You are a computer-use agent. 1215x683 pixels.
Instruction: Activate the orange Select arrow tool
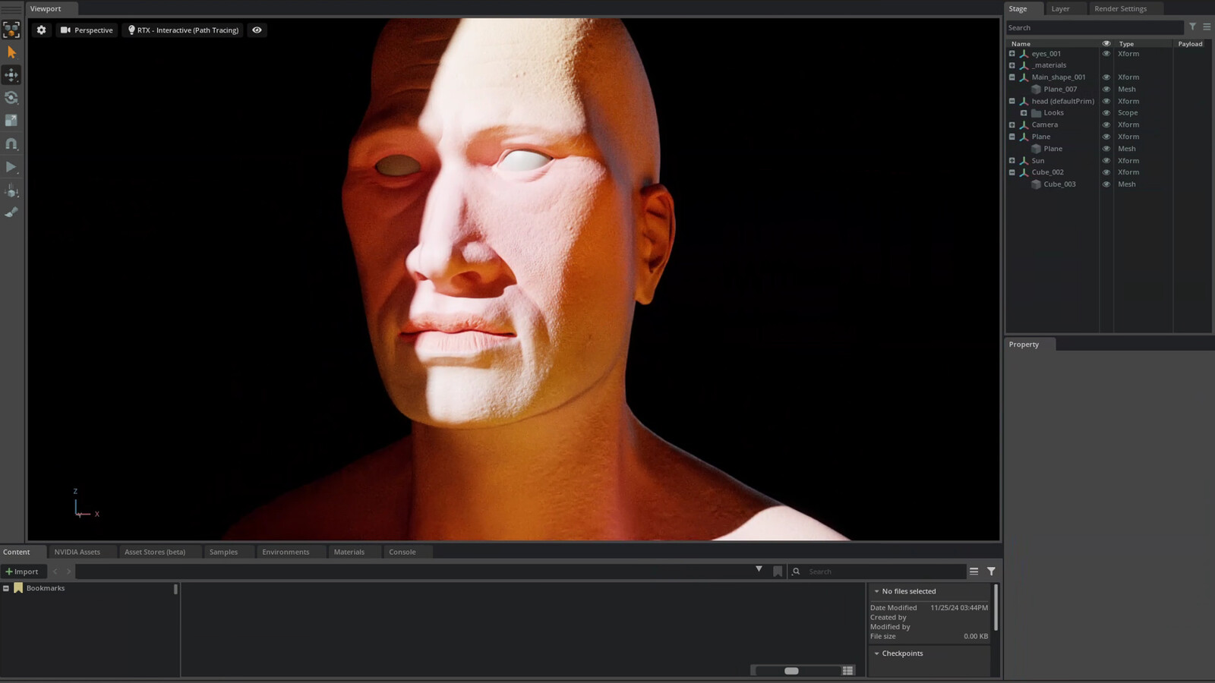coord(11,52)
